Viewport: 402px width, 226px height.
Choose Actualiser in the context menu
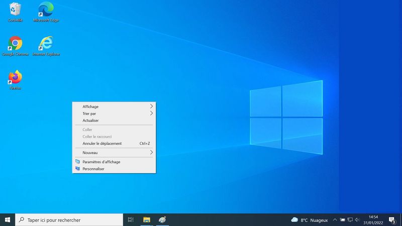click(x=114, y=121)
